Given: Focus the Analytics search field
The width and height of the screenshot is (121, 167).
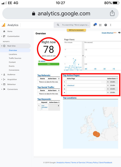Looking at the screenshot, I should (x=72, y=25).
